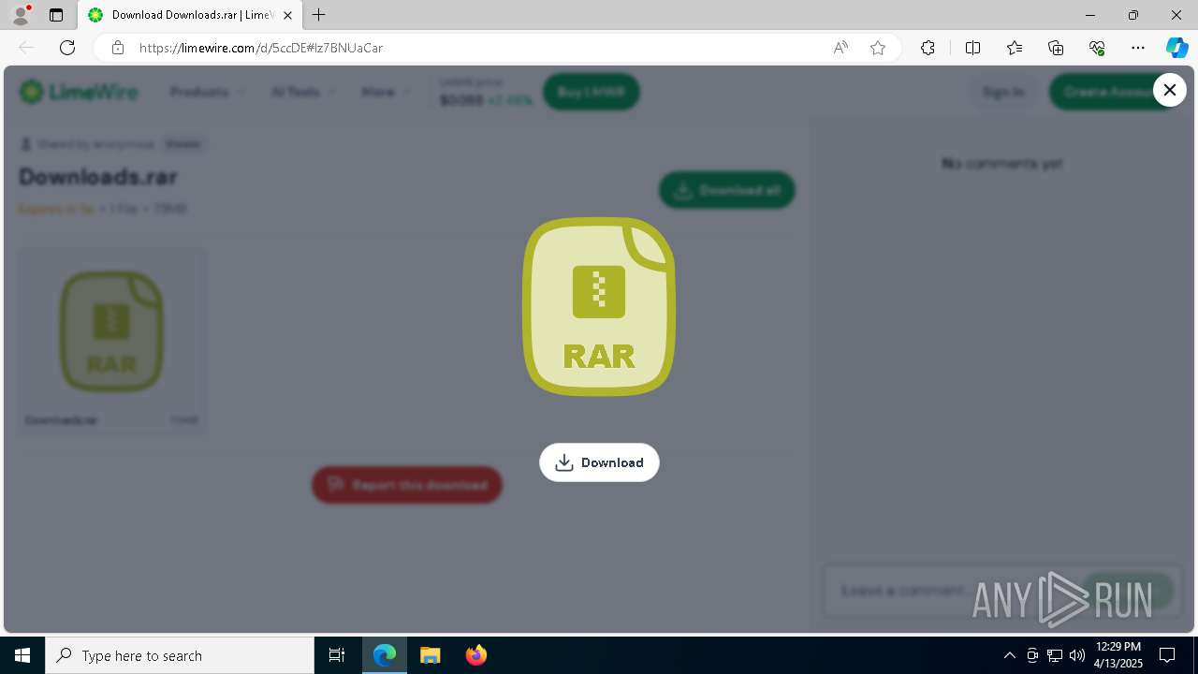Open the browser Extensions icon
1198x674 pixels.
click(928, 48)
